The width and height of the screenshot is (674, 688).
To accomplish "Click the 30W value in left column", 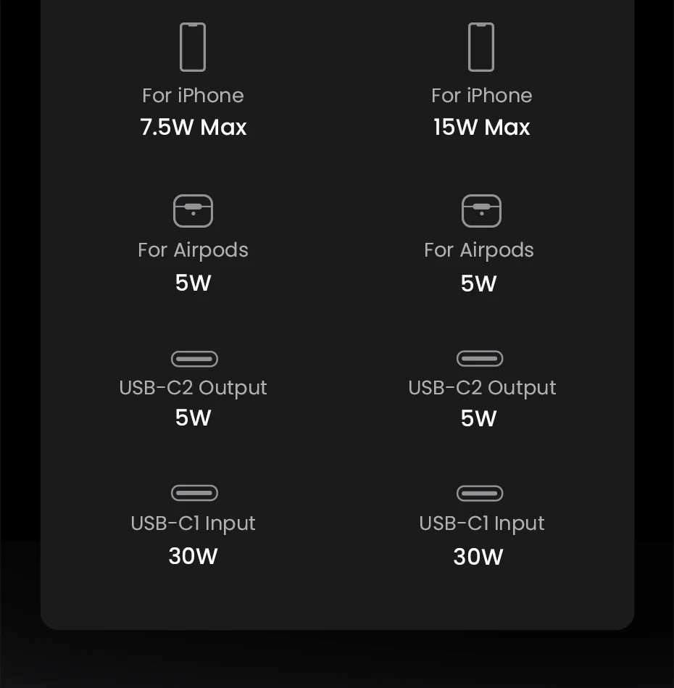I will pyautogui.click(x=193, y=556).
